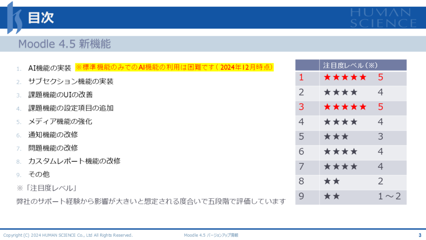Select row number 6 in the rating table
Screen dimensions: 426x240
click(x=301, y=152)
